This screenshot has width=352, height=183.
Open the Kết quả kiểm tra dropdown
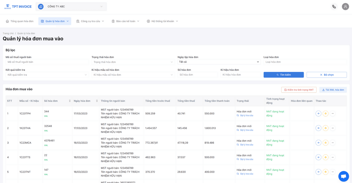[47, 75]
